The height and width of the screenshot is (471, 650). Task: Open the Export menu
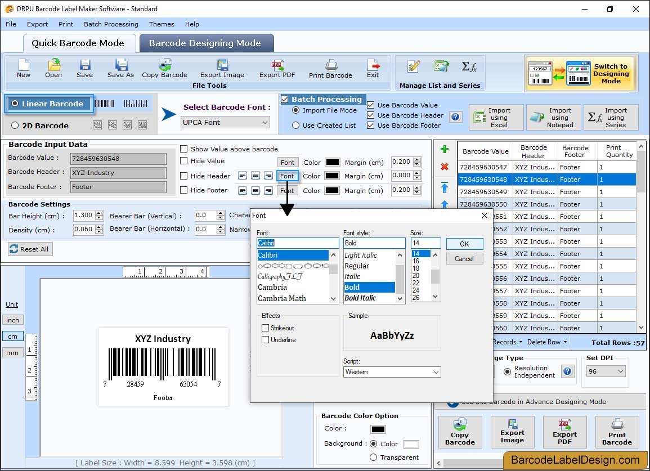[x=37, y=24]
